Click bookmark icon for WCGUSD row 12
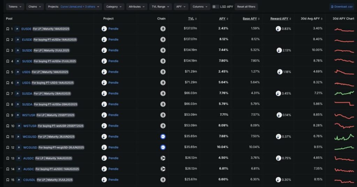 click(x=8, y=148)
